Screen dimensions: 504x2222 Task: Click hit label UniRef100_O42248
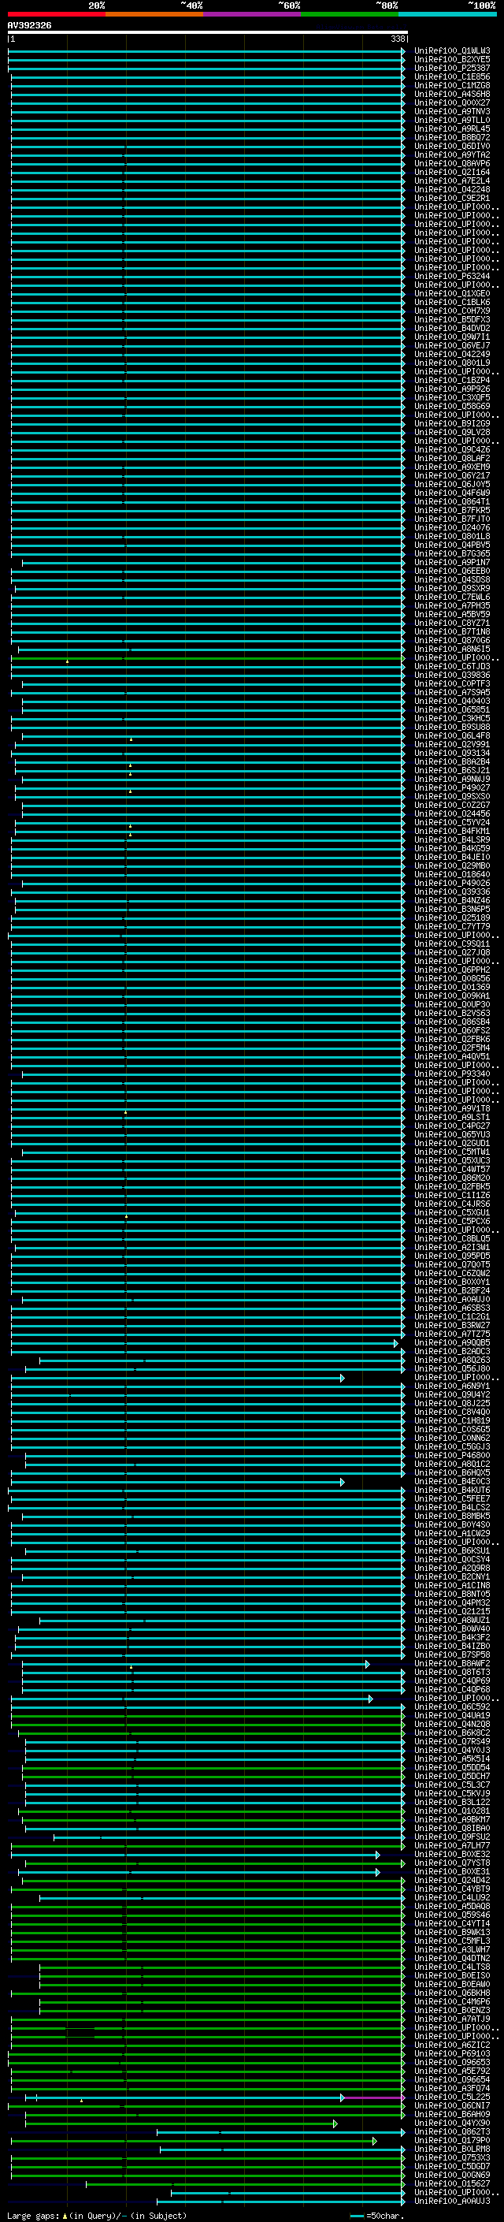pos(452,190)
